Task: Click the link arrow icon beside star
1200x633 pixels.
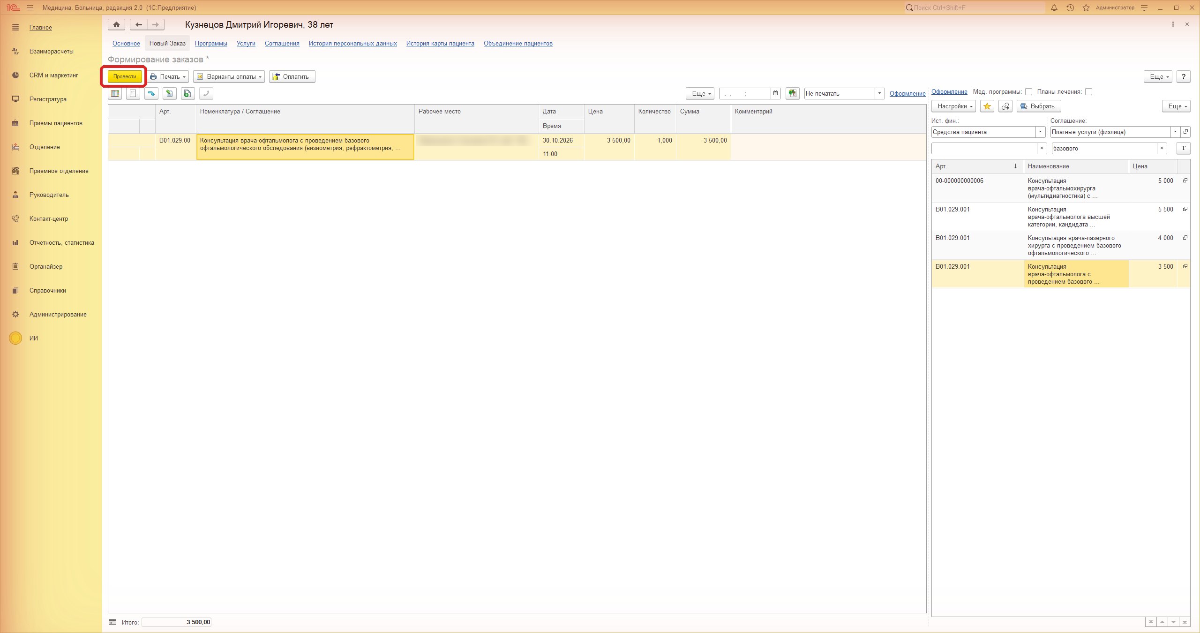Action: click(x=1005, y=106)
